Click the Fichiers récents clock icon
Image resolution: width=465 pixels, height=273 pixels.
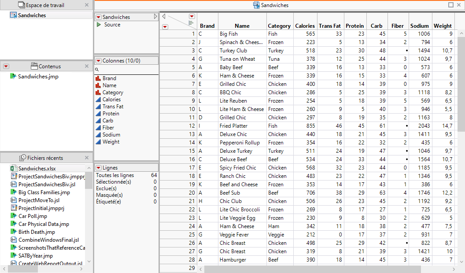point(23,158)
